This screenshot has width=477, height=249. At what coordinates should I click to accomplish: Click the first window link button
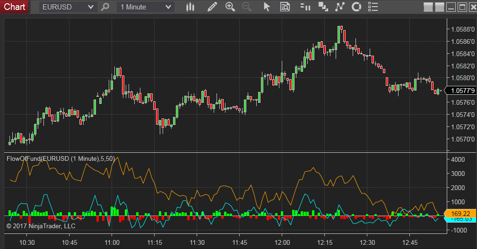tap(428, 7)
